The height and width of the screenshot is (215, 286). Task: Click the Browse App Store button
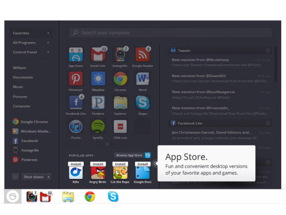click(x=132, y=155)
